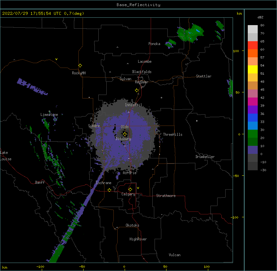Click the Ponoka town label
Image resolution: width=277 pixels, height=271 pixels.
[x=154, y=44]
